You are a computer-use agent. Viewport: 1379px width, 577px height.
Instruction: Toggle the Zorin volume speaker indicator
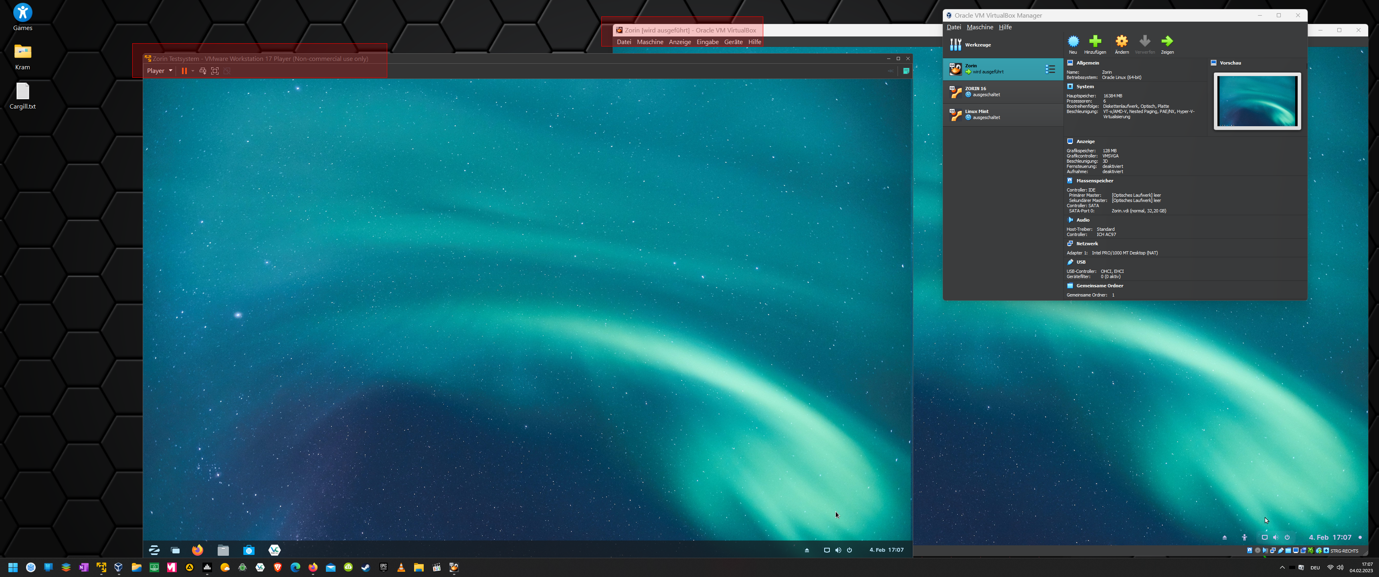click(838, 550)
